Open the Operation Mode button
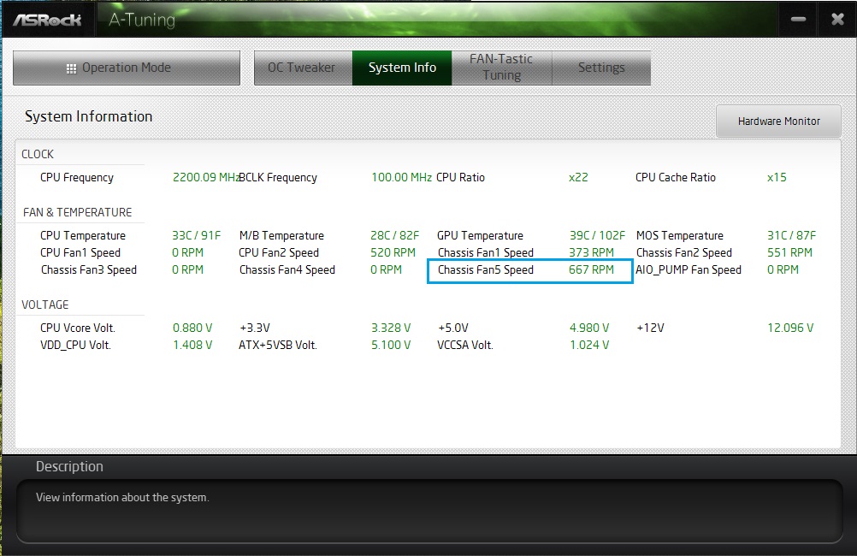 (x=127, y=68)
